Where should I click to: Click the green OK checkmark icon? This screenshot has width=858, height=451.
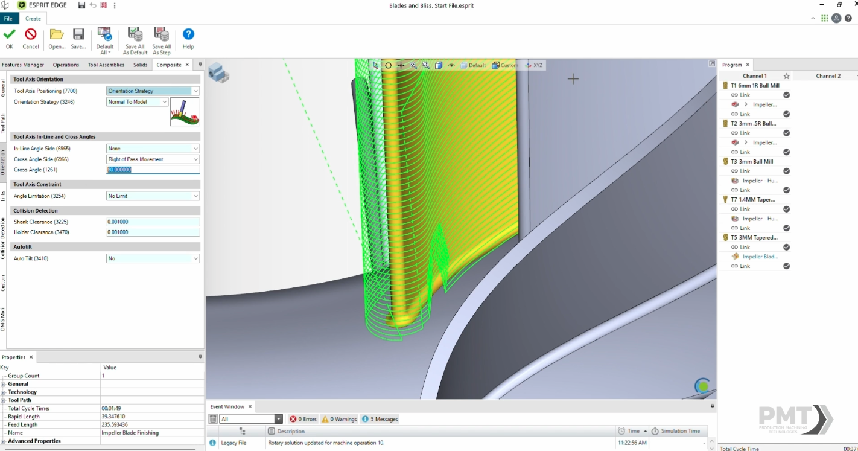click(10, 34)
